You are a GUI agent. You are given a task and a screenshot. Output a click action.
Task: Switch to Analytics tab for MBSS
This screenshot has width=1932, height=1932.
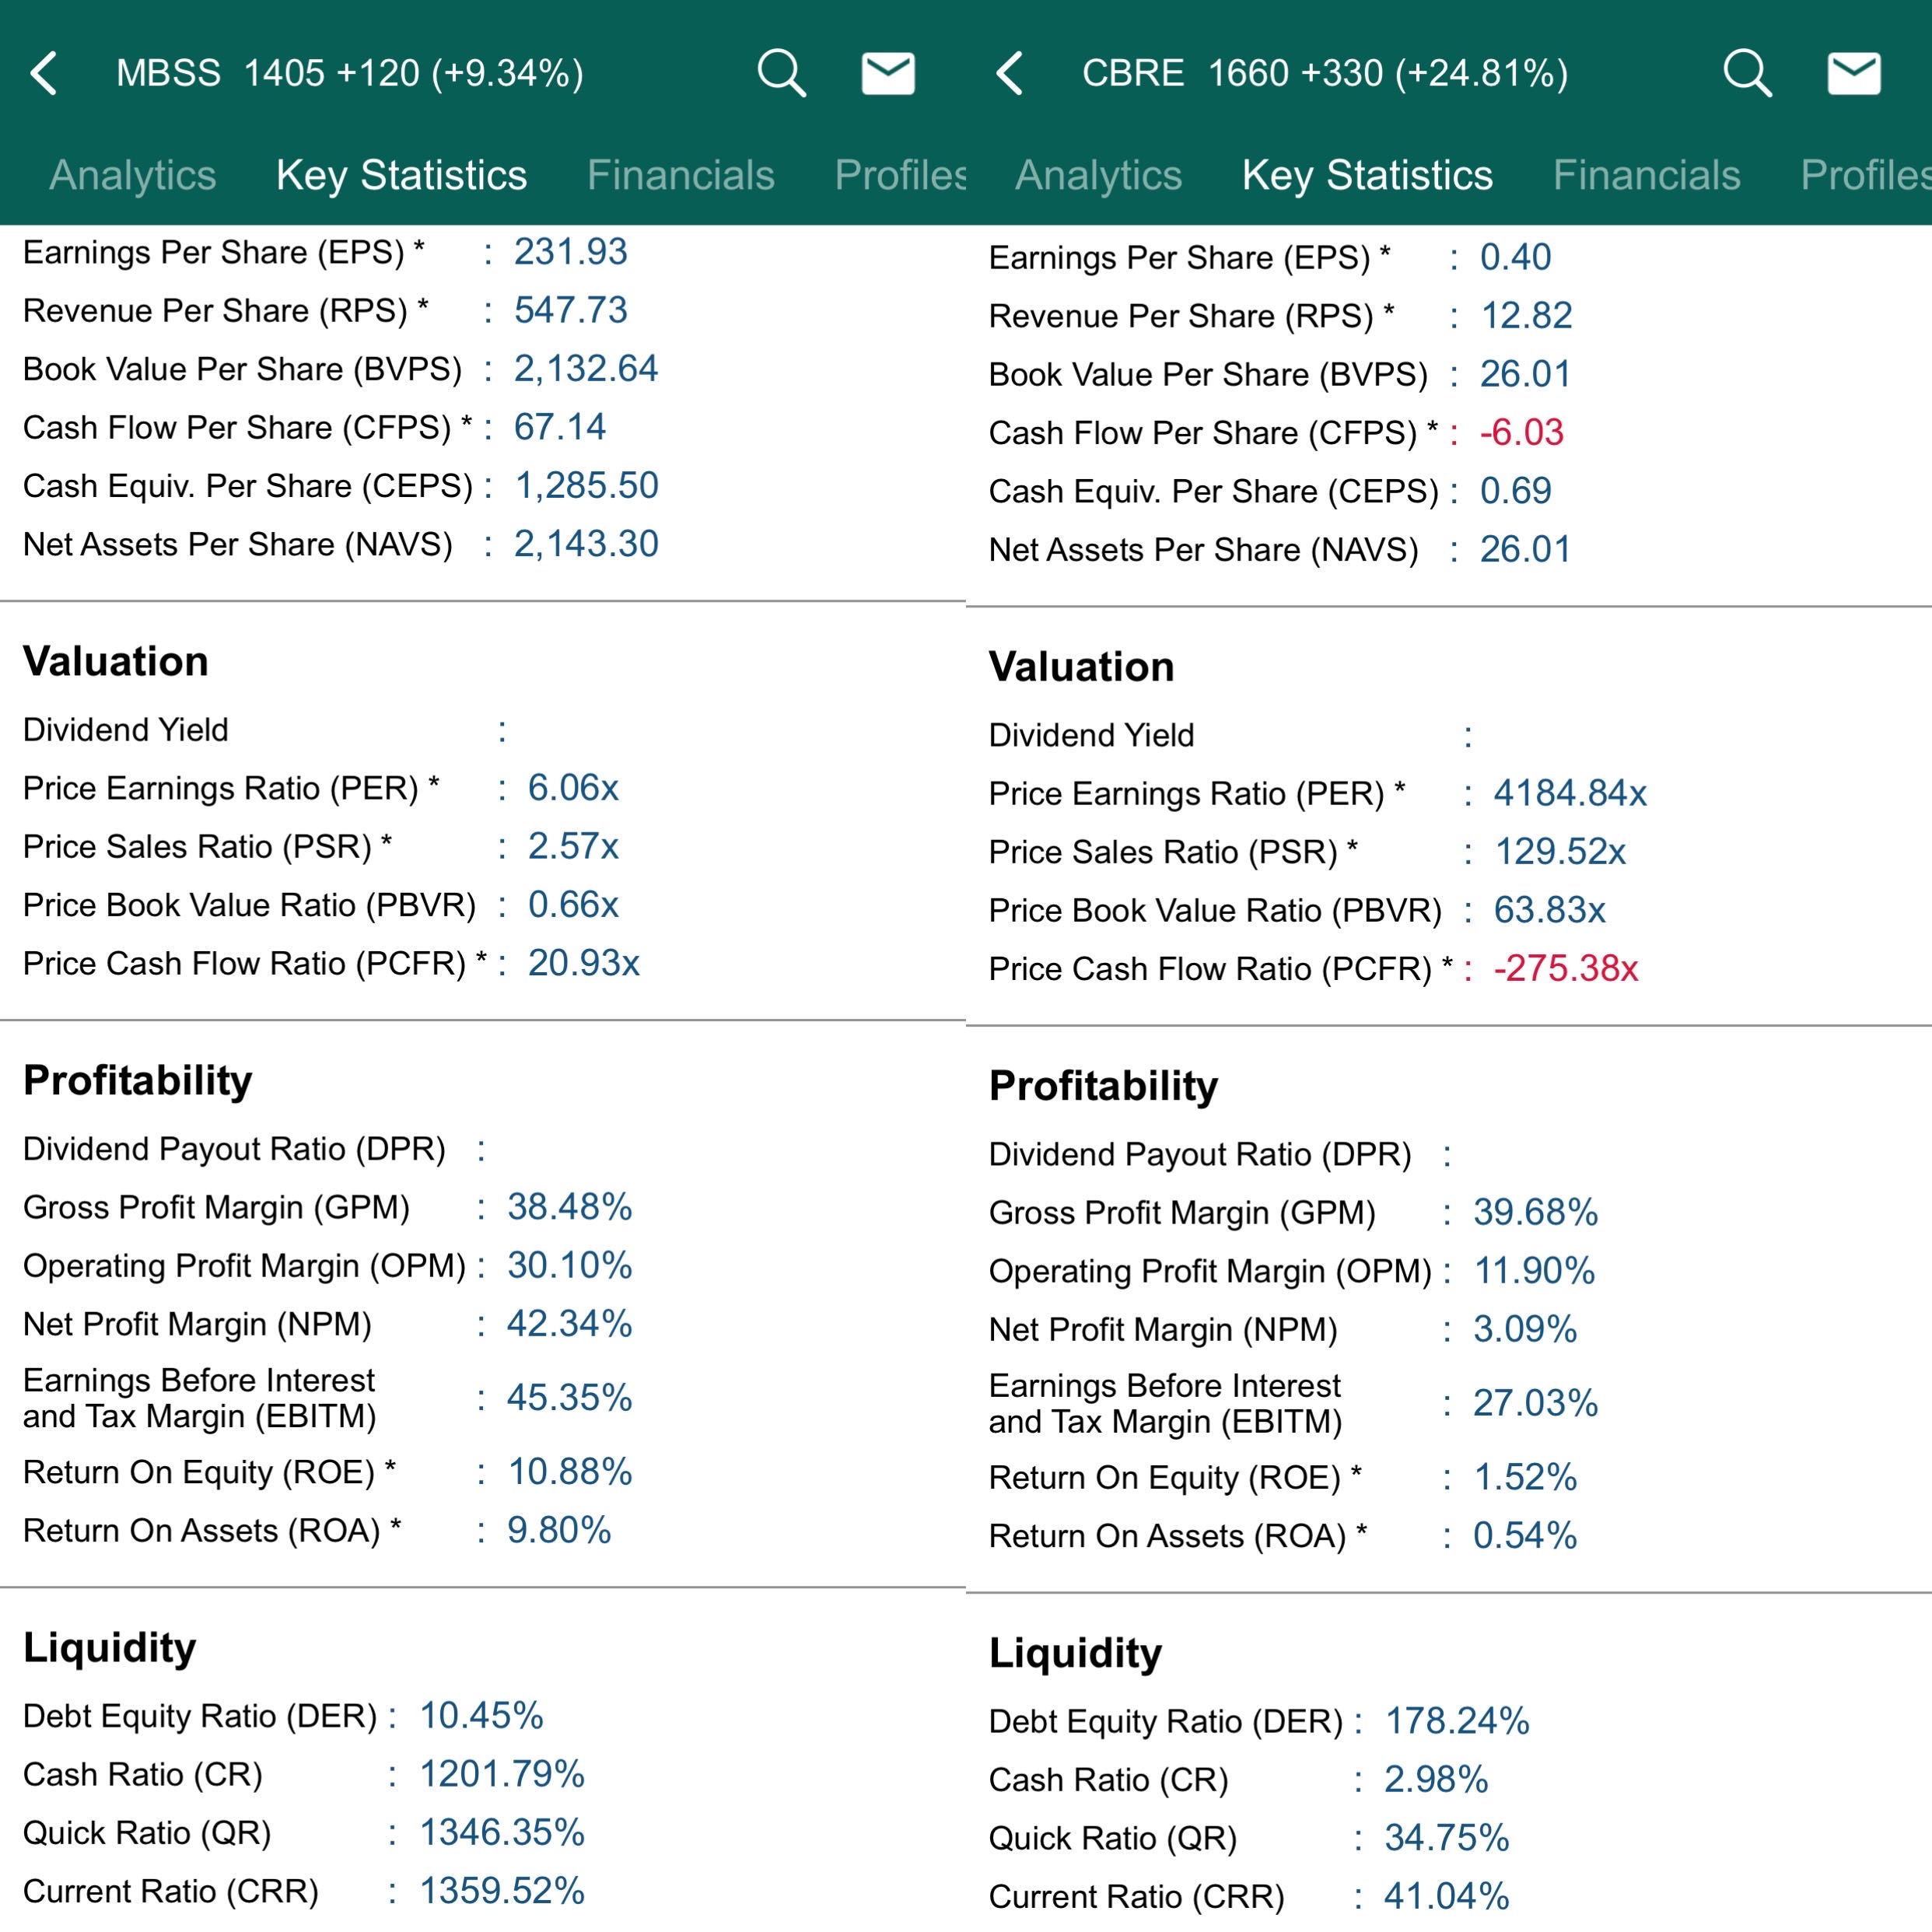133,175
